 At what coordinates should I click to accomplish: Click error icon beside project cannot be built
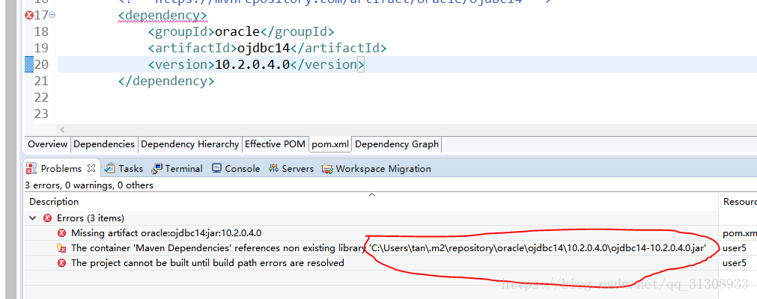point(61,263)
